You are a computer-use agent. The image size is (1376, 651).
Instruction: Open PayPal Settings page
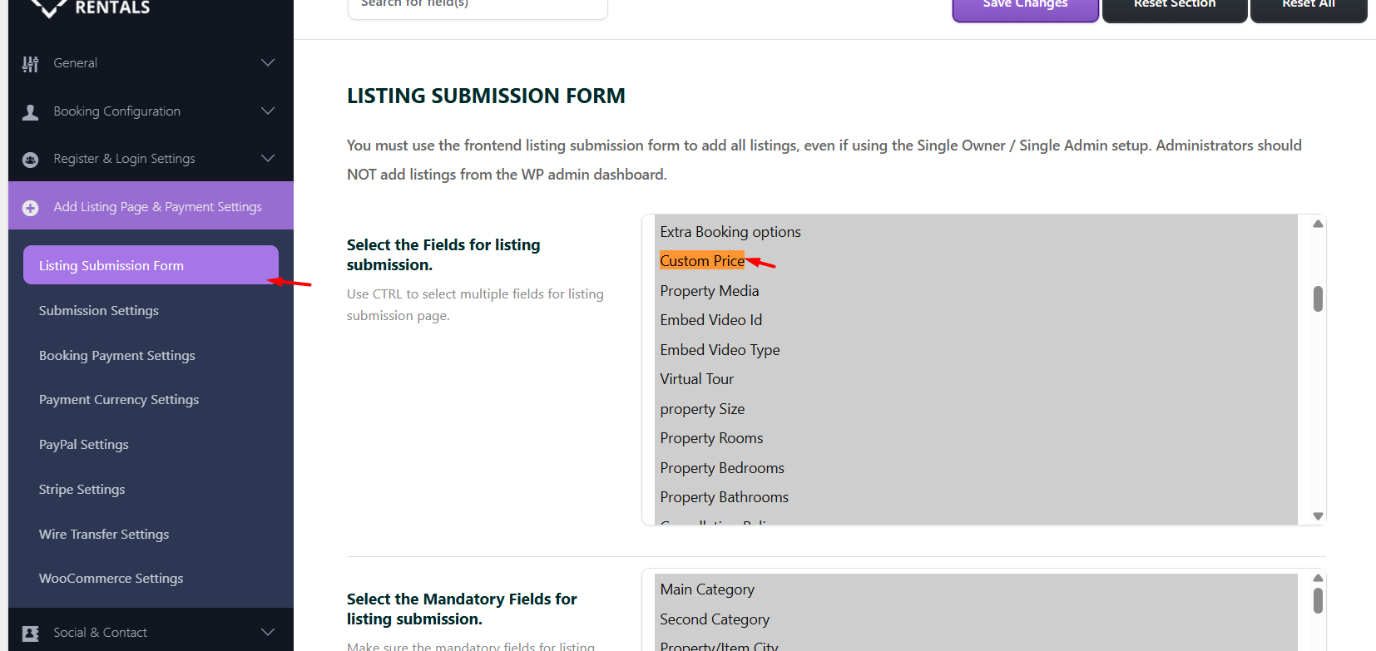click(x=84, y=445)
